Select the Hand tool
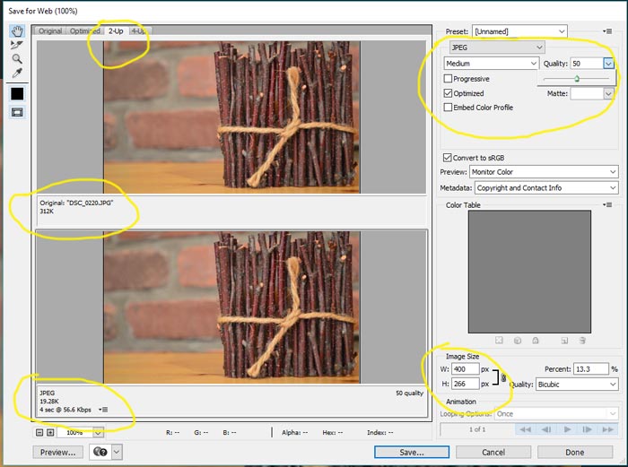The width and height of the screenshot is (628, 467). click(17, 30)
